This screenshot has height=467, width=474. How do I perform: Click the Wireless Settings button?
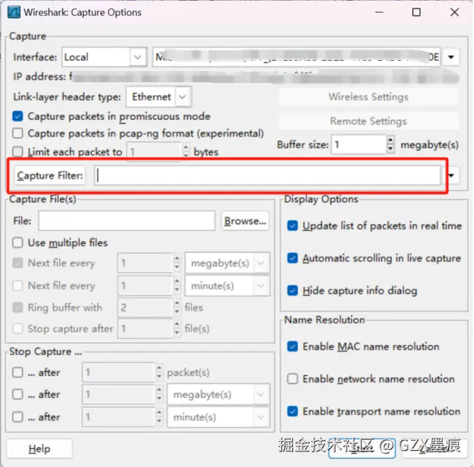[x=368, y=97]
